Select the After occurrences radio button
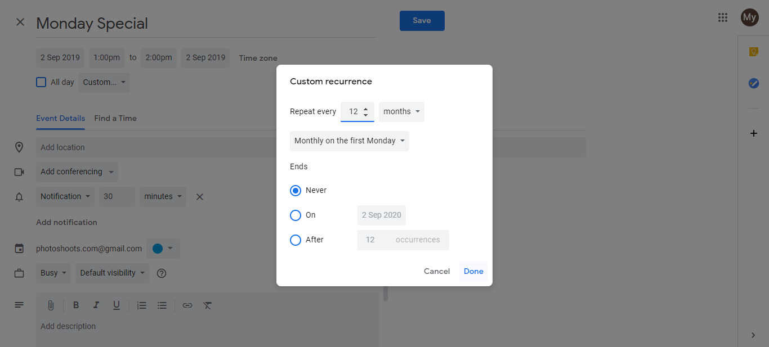The image size is (769, 347). tap(296, 240)
